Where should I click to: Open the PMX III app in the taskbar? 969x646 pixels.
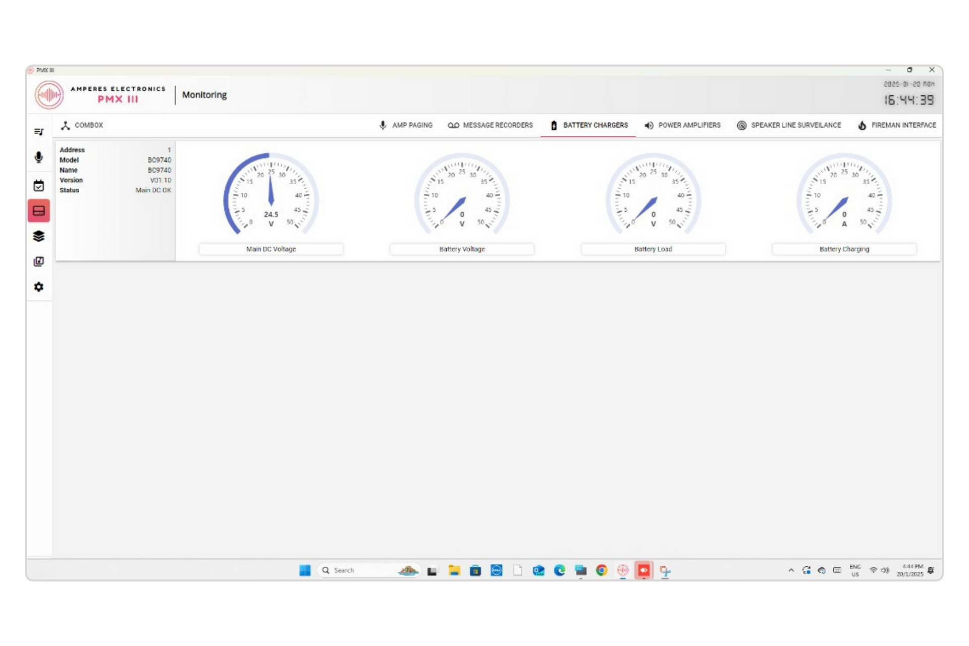tap(623, 570)
